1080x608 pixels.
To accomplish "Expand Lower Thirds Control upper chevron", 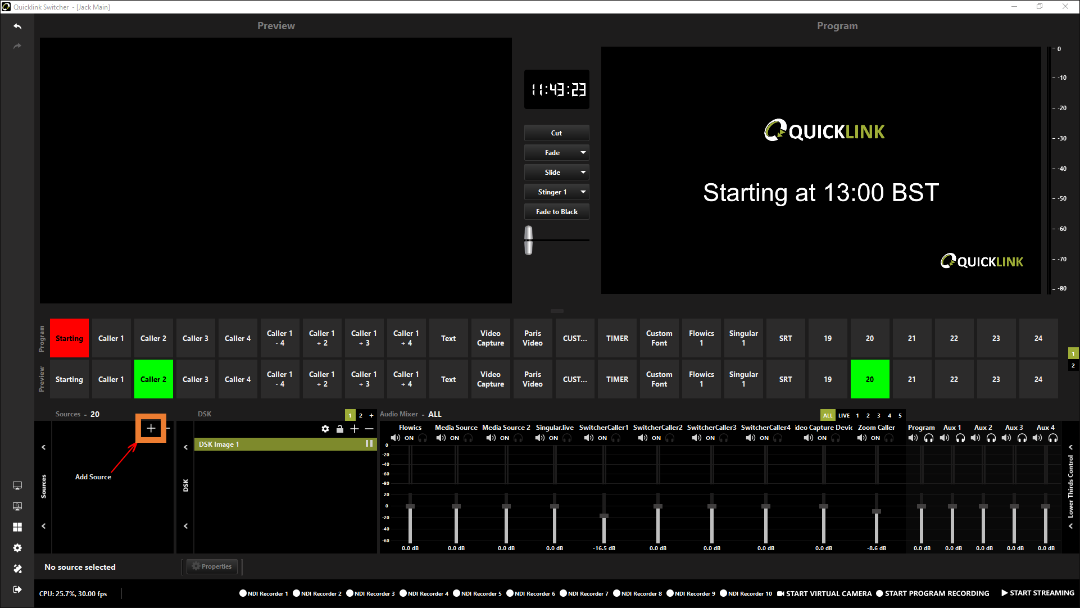I will (1070, 447).
